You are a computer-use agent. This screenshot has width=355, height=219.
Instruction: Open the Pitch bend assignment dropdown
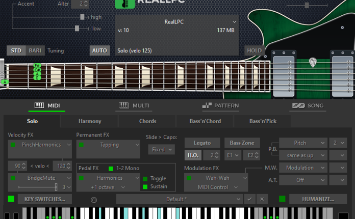click(x=303, y=143)
